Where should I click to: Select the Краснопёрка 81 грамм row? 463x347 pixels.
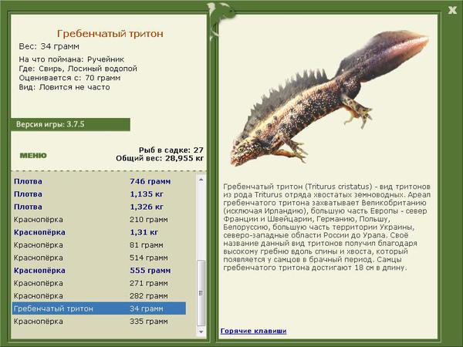99,245
